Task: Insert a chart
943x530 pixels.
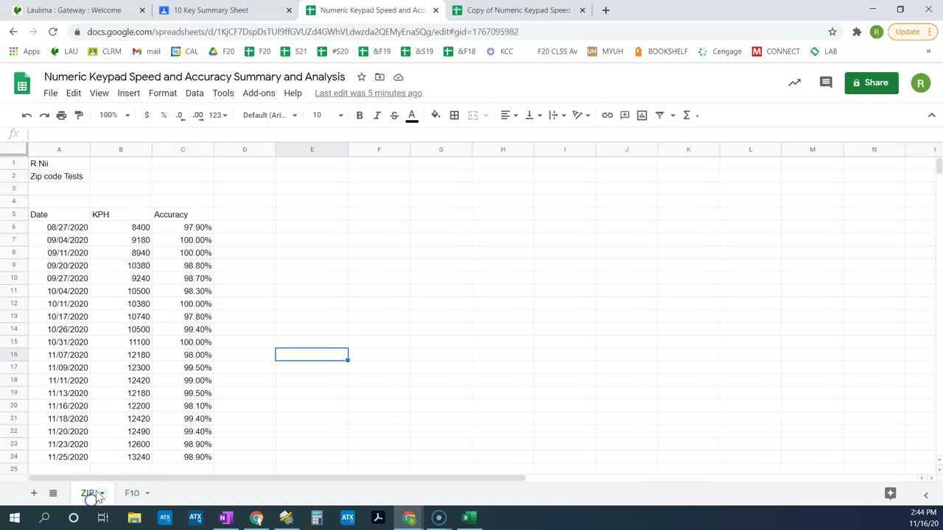Action: 642,116
